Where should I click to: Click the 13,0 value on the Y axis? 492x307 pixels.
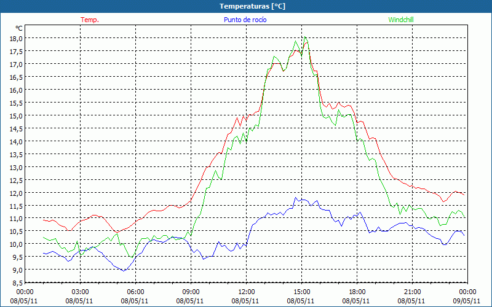coord(16,167)
